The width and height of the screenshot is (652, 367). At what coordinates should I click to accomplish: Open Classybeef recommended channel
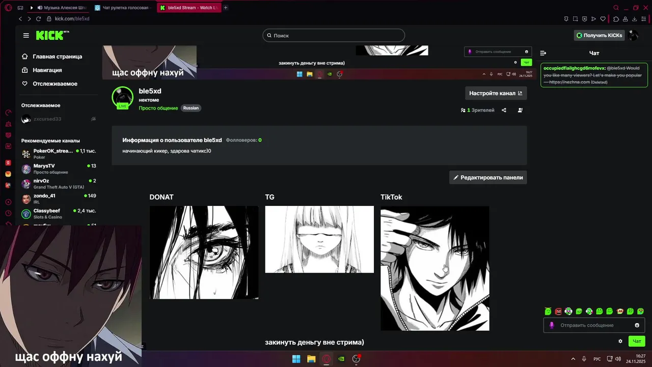click(59, 214)
